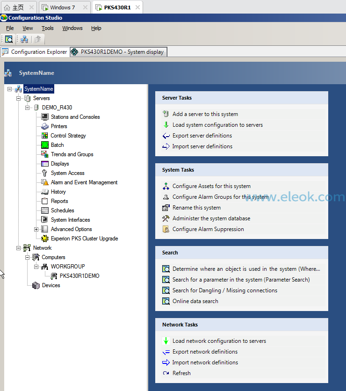Click the Configure Alarm Suppression icon
The image size is (346, 391).
pyautogui.click(x=166, y=229)
